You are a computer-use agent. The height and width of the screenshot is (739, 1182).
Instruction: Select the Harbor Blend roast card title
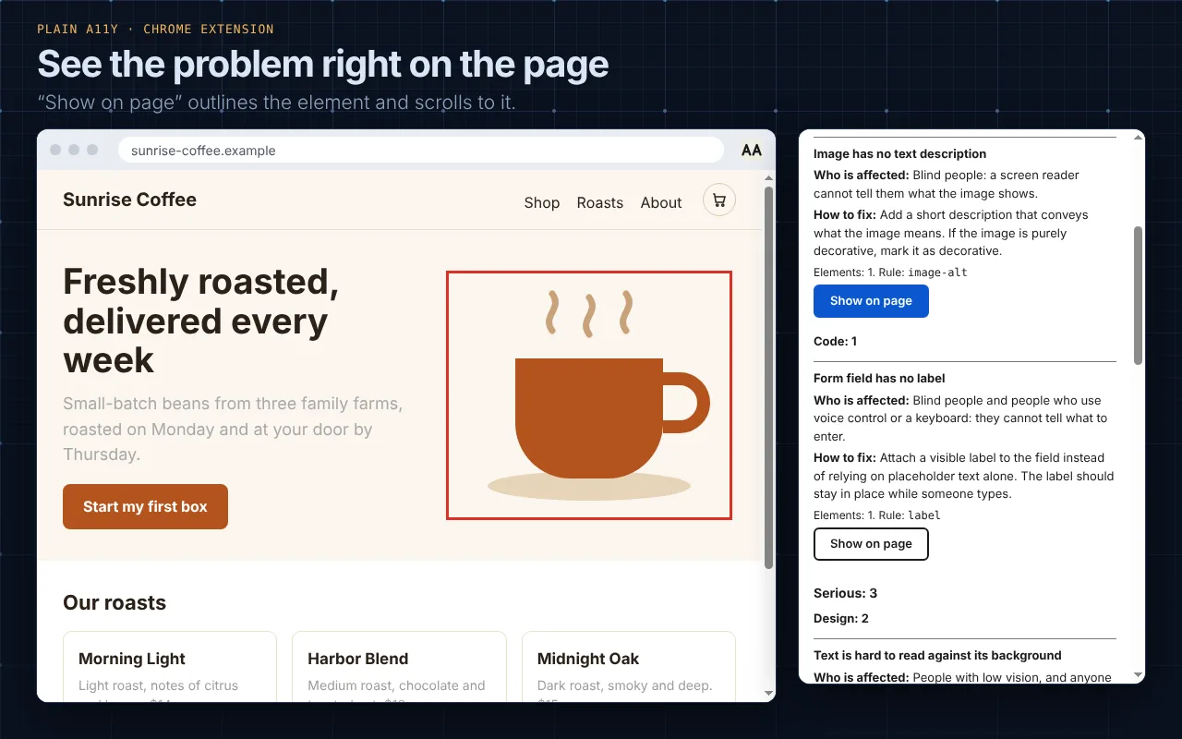358,659
